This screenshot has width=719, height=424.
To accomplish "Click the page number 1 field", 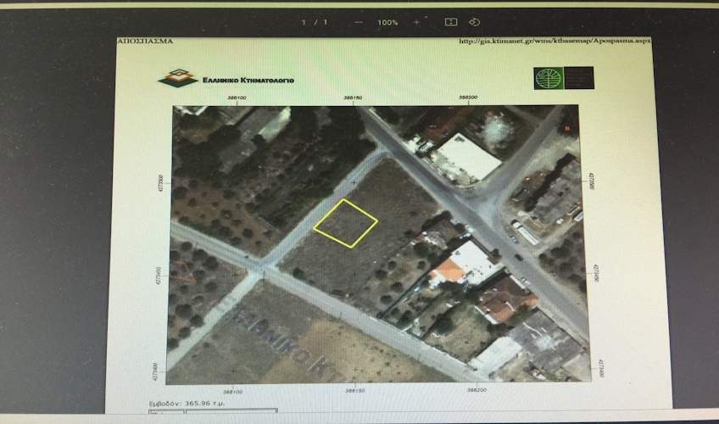I will click(x=304, y=22).
